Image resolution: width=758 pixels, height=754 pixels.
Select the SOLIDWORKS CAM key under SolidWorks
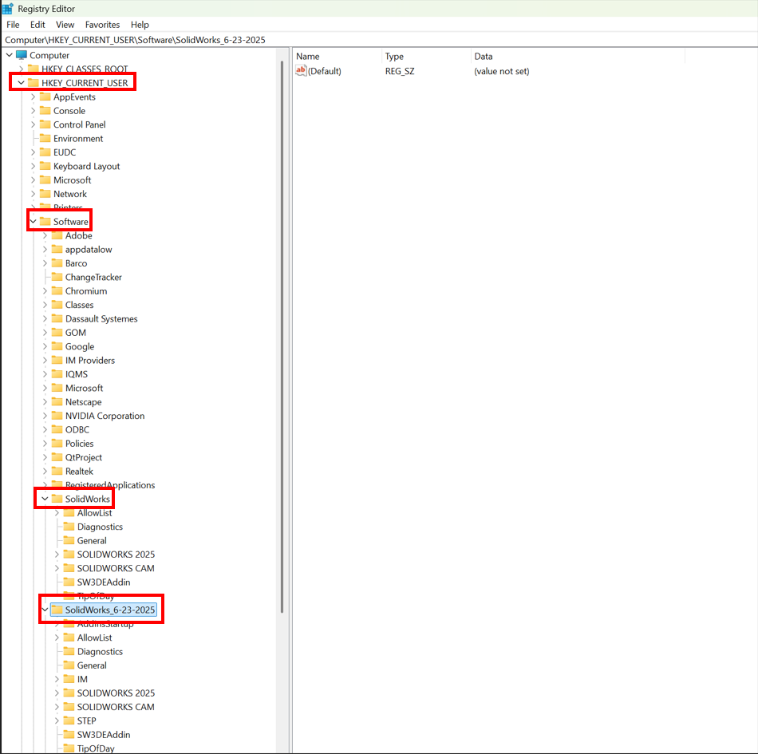116,568
